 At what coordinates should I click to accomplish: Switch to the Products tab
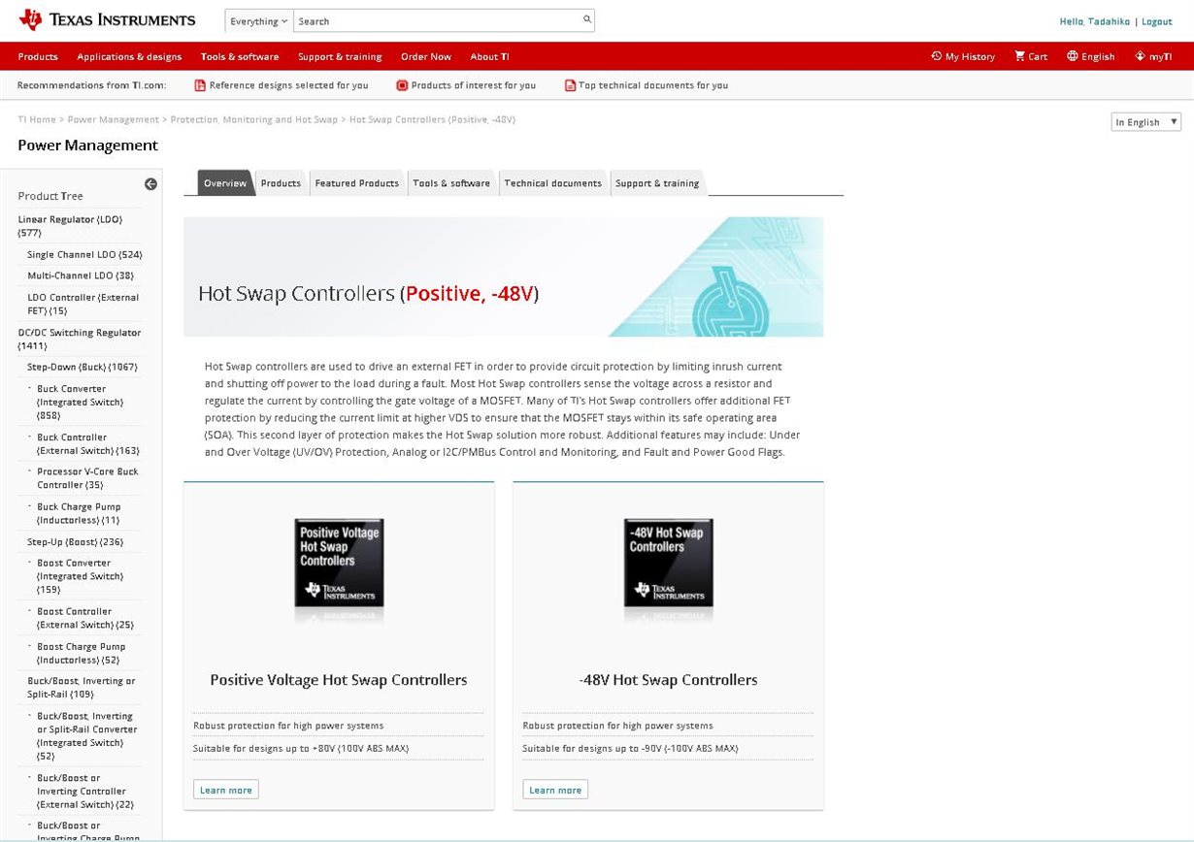pyautogui.click(x=281, y=183)
